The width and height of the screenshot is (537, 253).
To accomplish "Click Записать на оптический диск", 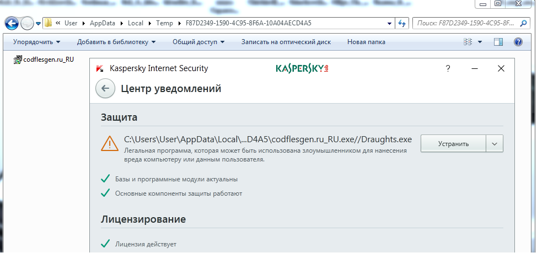I will pyautogui.click(x=286, y=42).
